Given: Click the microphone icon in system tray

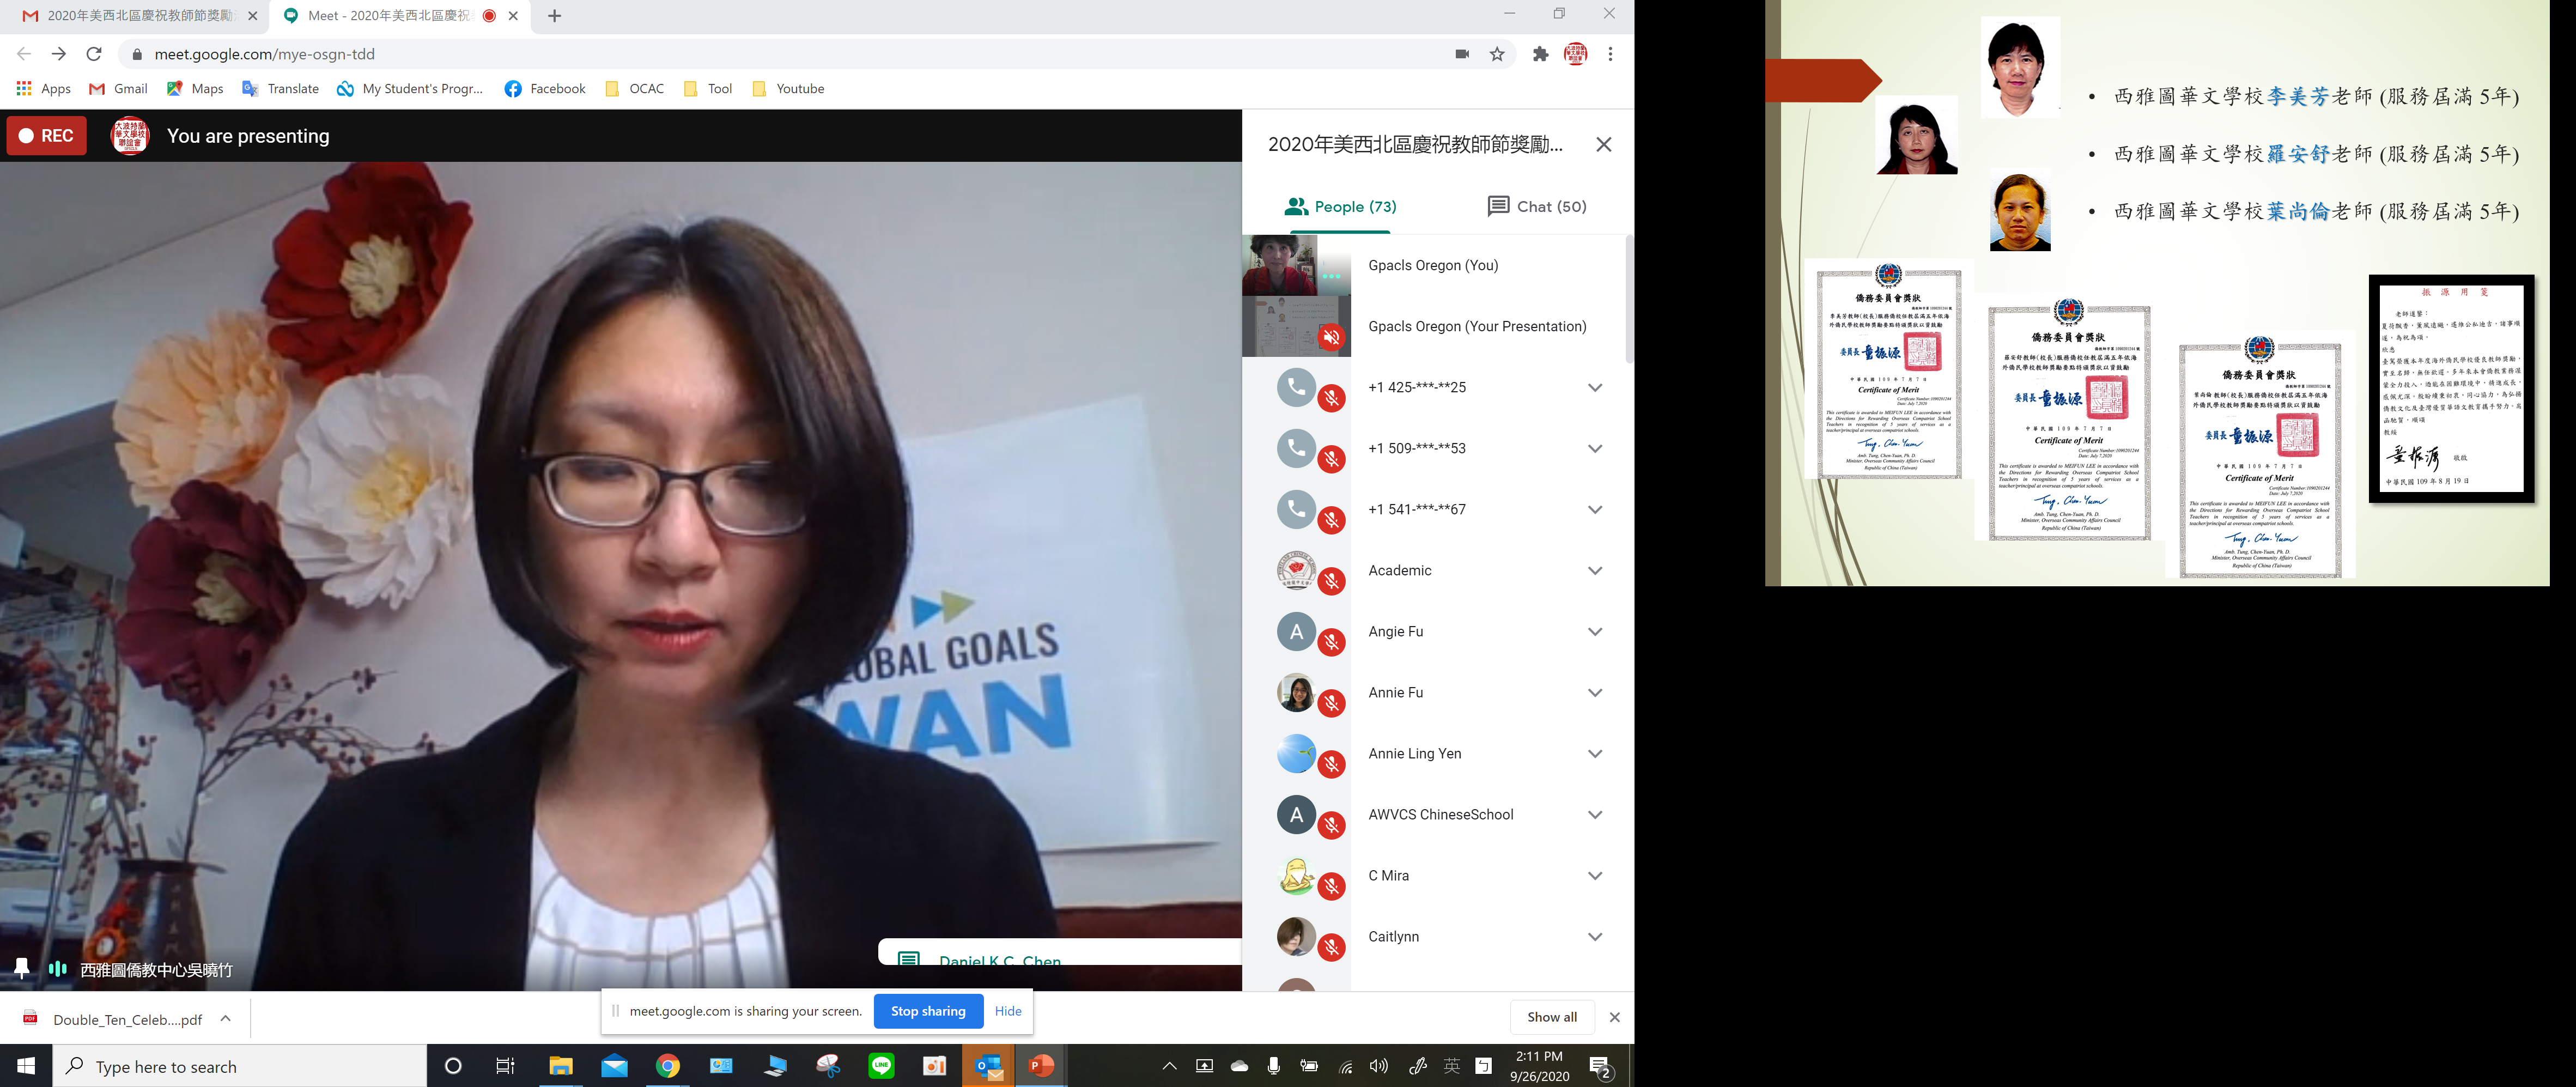Looking at the screenshot, I should point(1273,1066).
